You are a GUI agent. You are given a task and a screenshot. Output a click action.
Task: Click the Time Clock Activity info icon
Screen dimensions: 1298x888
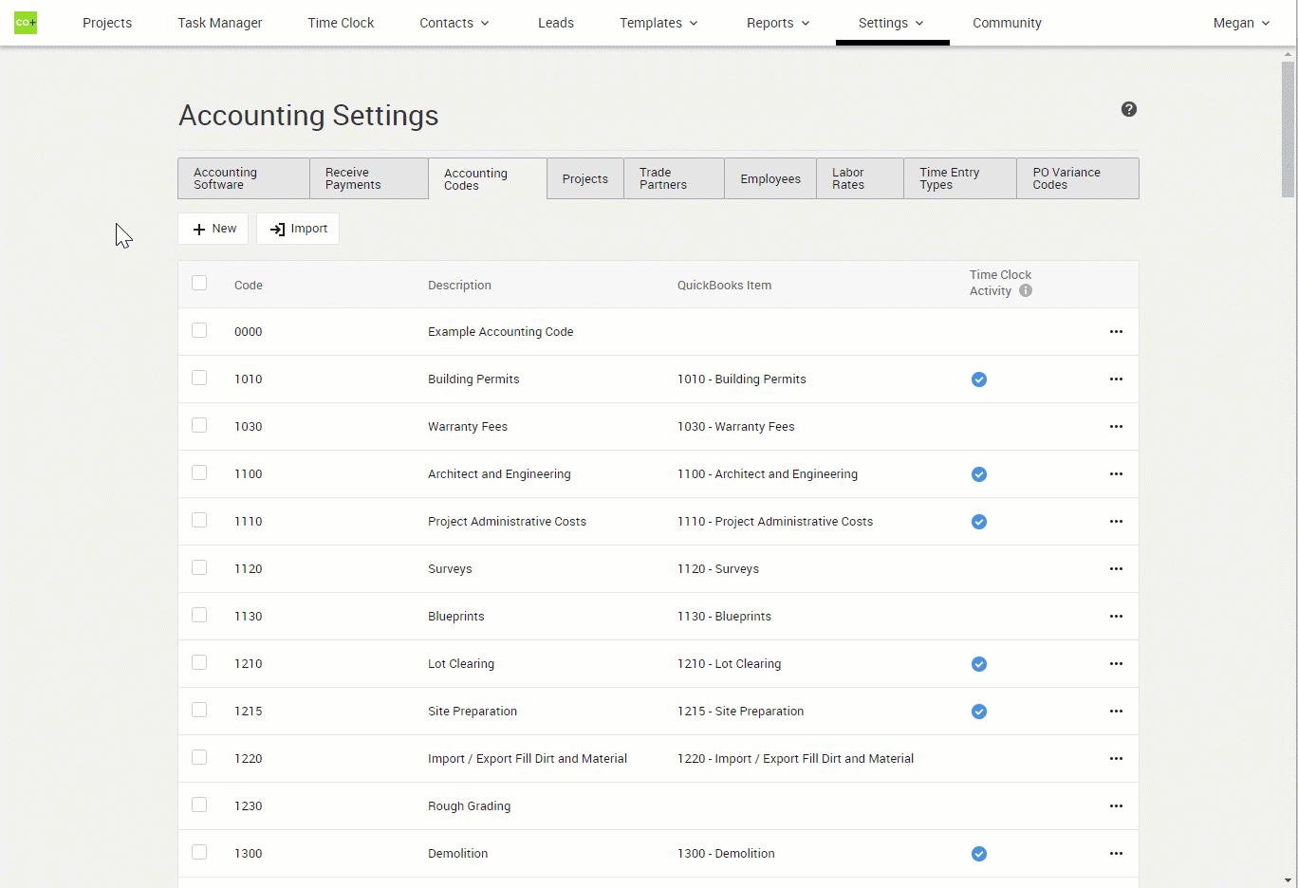(1026, 291)
